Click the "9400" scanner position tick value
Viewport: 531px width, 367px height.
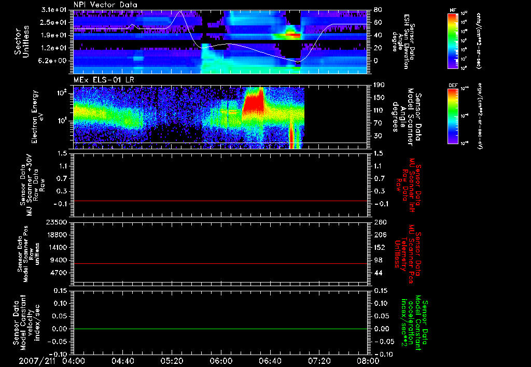(58, 260)
